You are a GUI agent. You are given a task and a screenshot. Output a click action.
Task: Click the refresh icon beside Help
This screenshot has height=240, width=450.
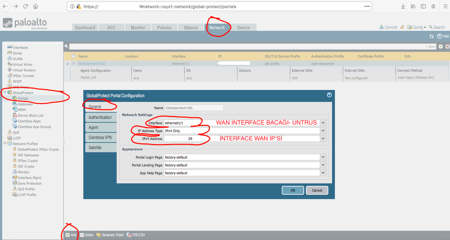point(432,36)
